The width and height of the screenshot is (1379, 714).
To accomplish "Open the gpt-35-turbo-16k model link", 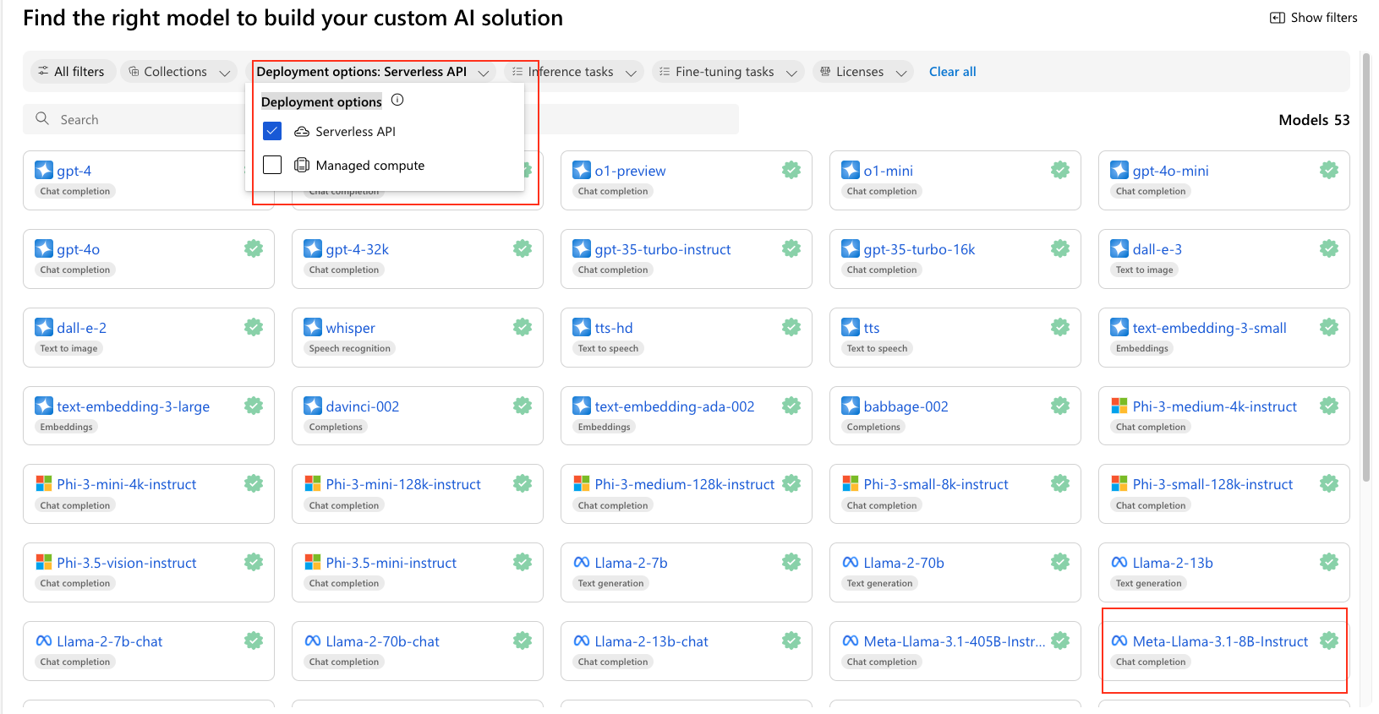I will tap(919, 249).
